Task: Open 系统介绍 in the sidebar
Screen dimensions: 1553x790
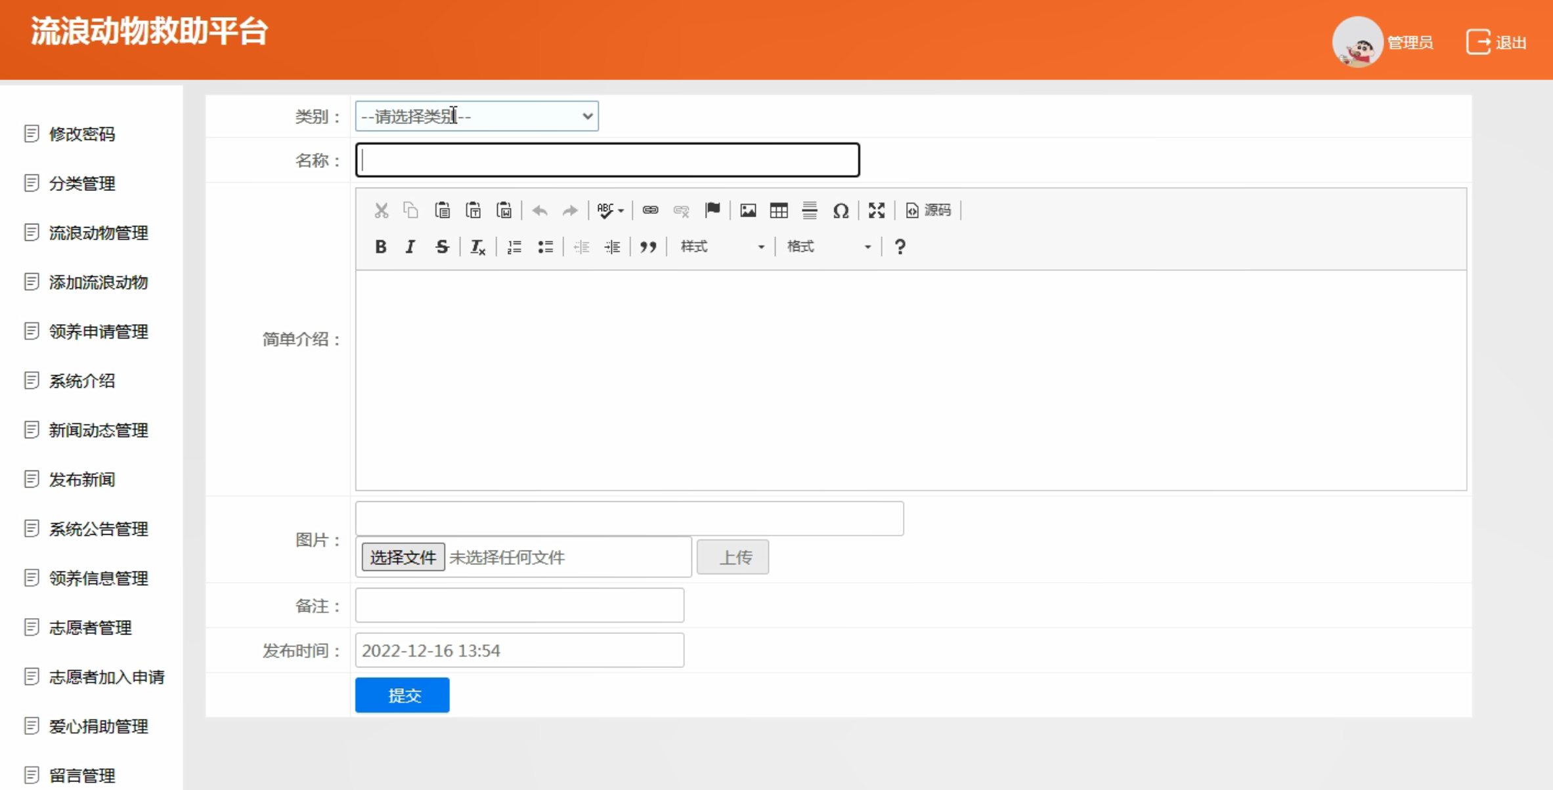Action: pyautogui.click(x=82, y=381)
